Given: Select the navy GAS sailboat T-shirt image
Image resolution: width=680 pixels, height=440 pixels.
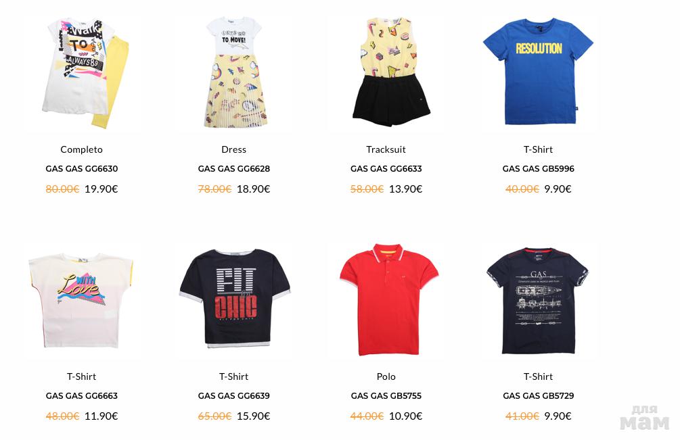Looking at the screenshot, I should click(538, 301).
